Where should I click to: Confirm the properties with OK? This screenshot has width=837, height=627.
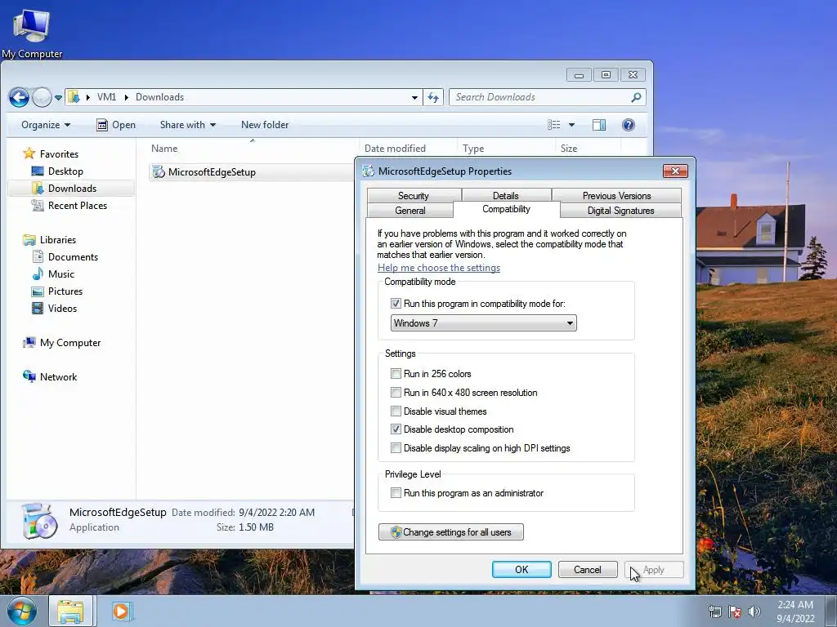point(521,569)
